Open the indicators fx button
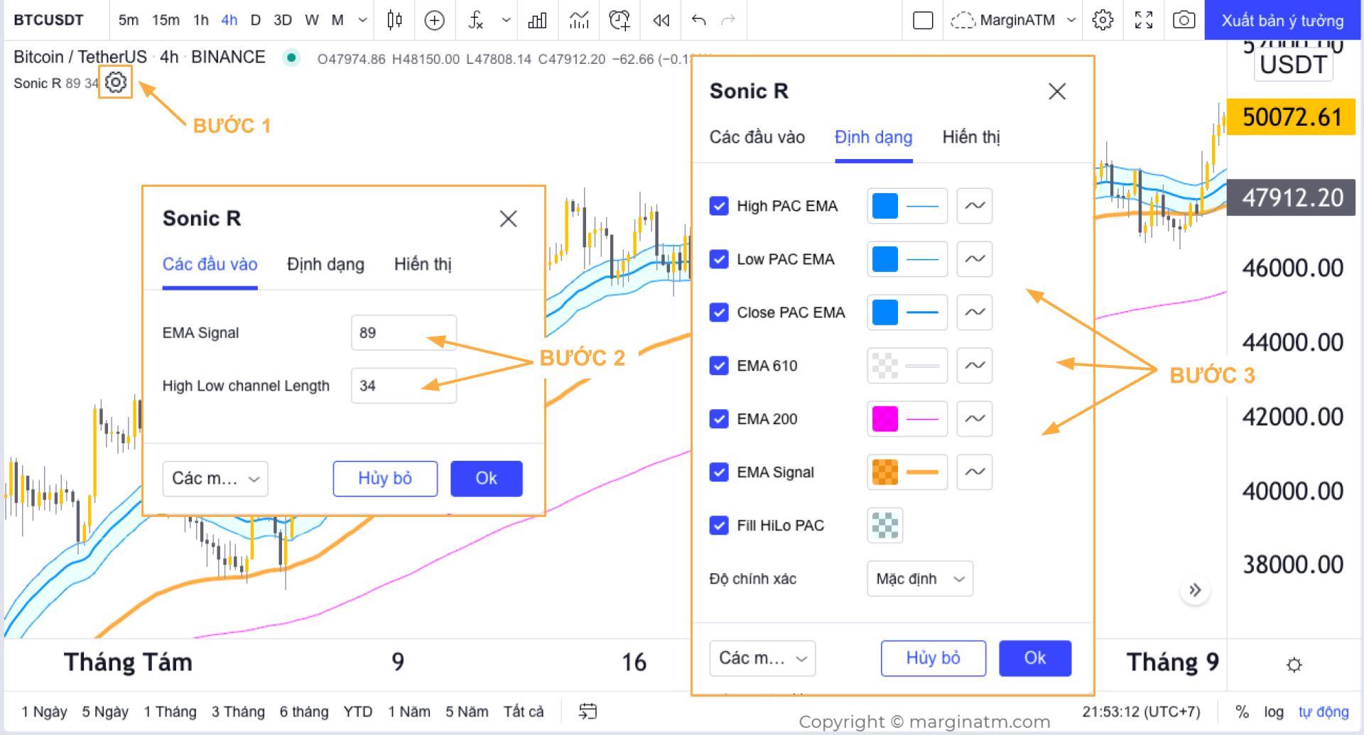 (x=476, y=20)
